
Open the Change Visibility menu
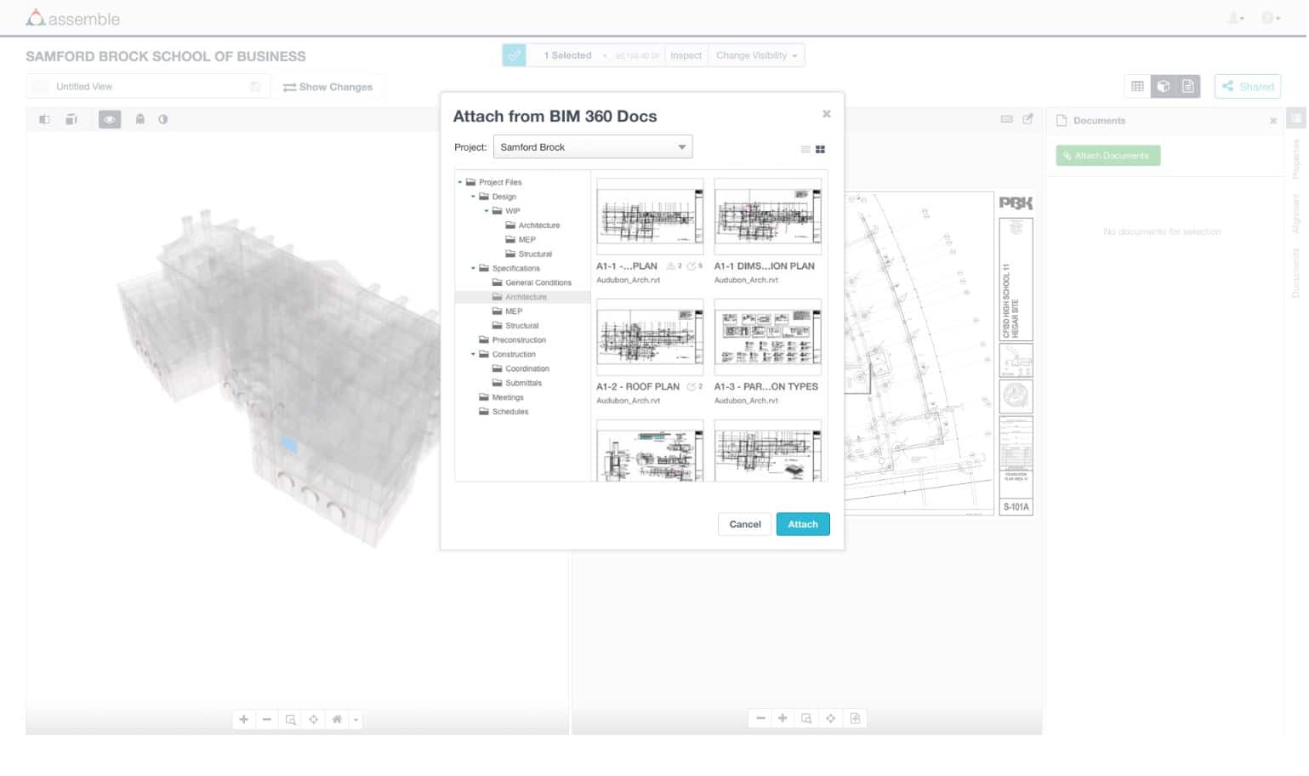coord(755,54)
